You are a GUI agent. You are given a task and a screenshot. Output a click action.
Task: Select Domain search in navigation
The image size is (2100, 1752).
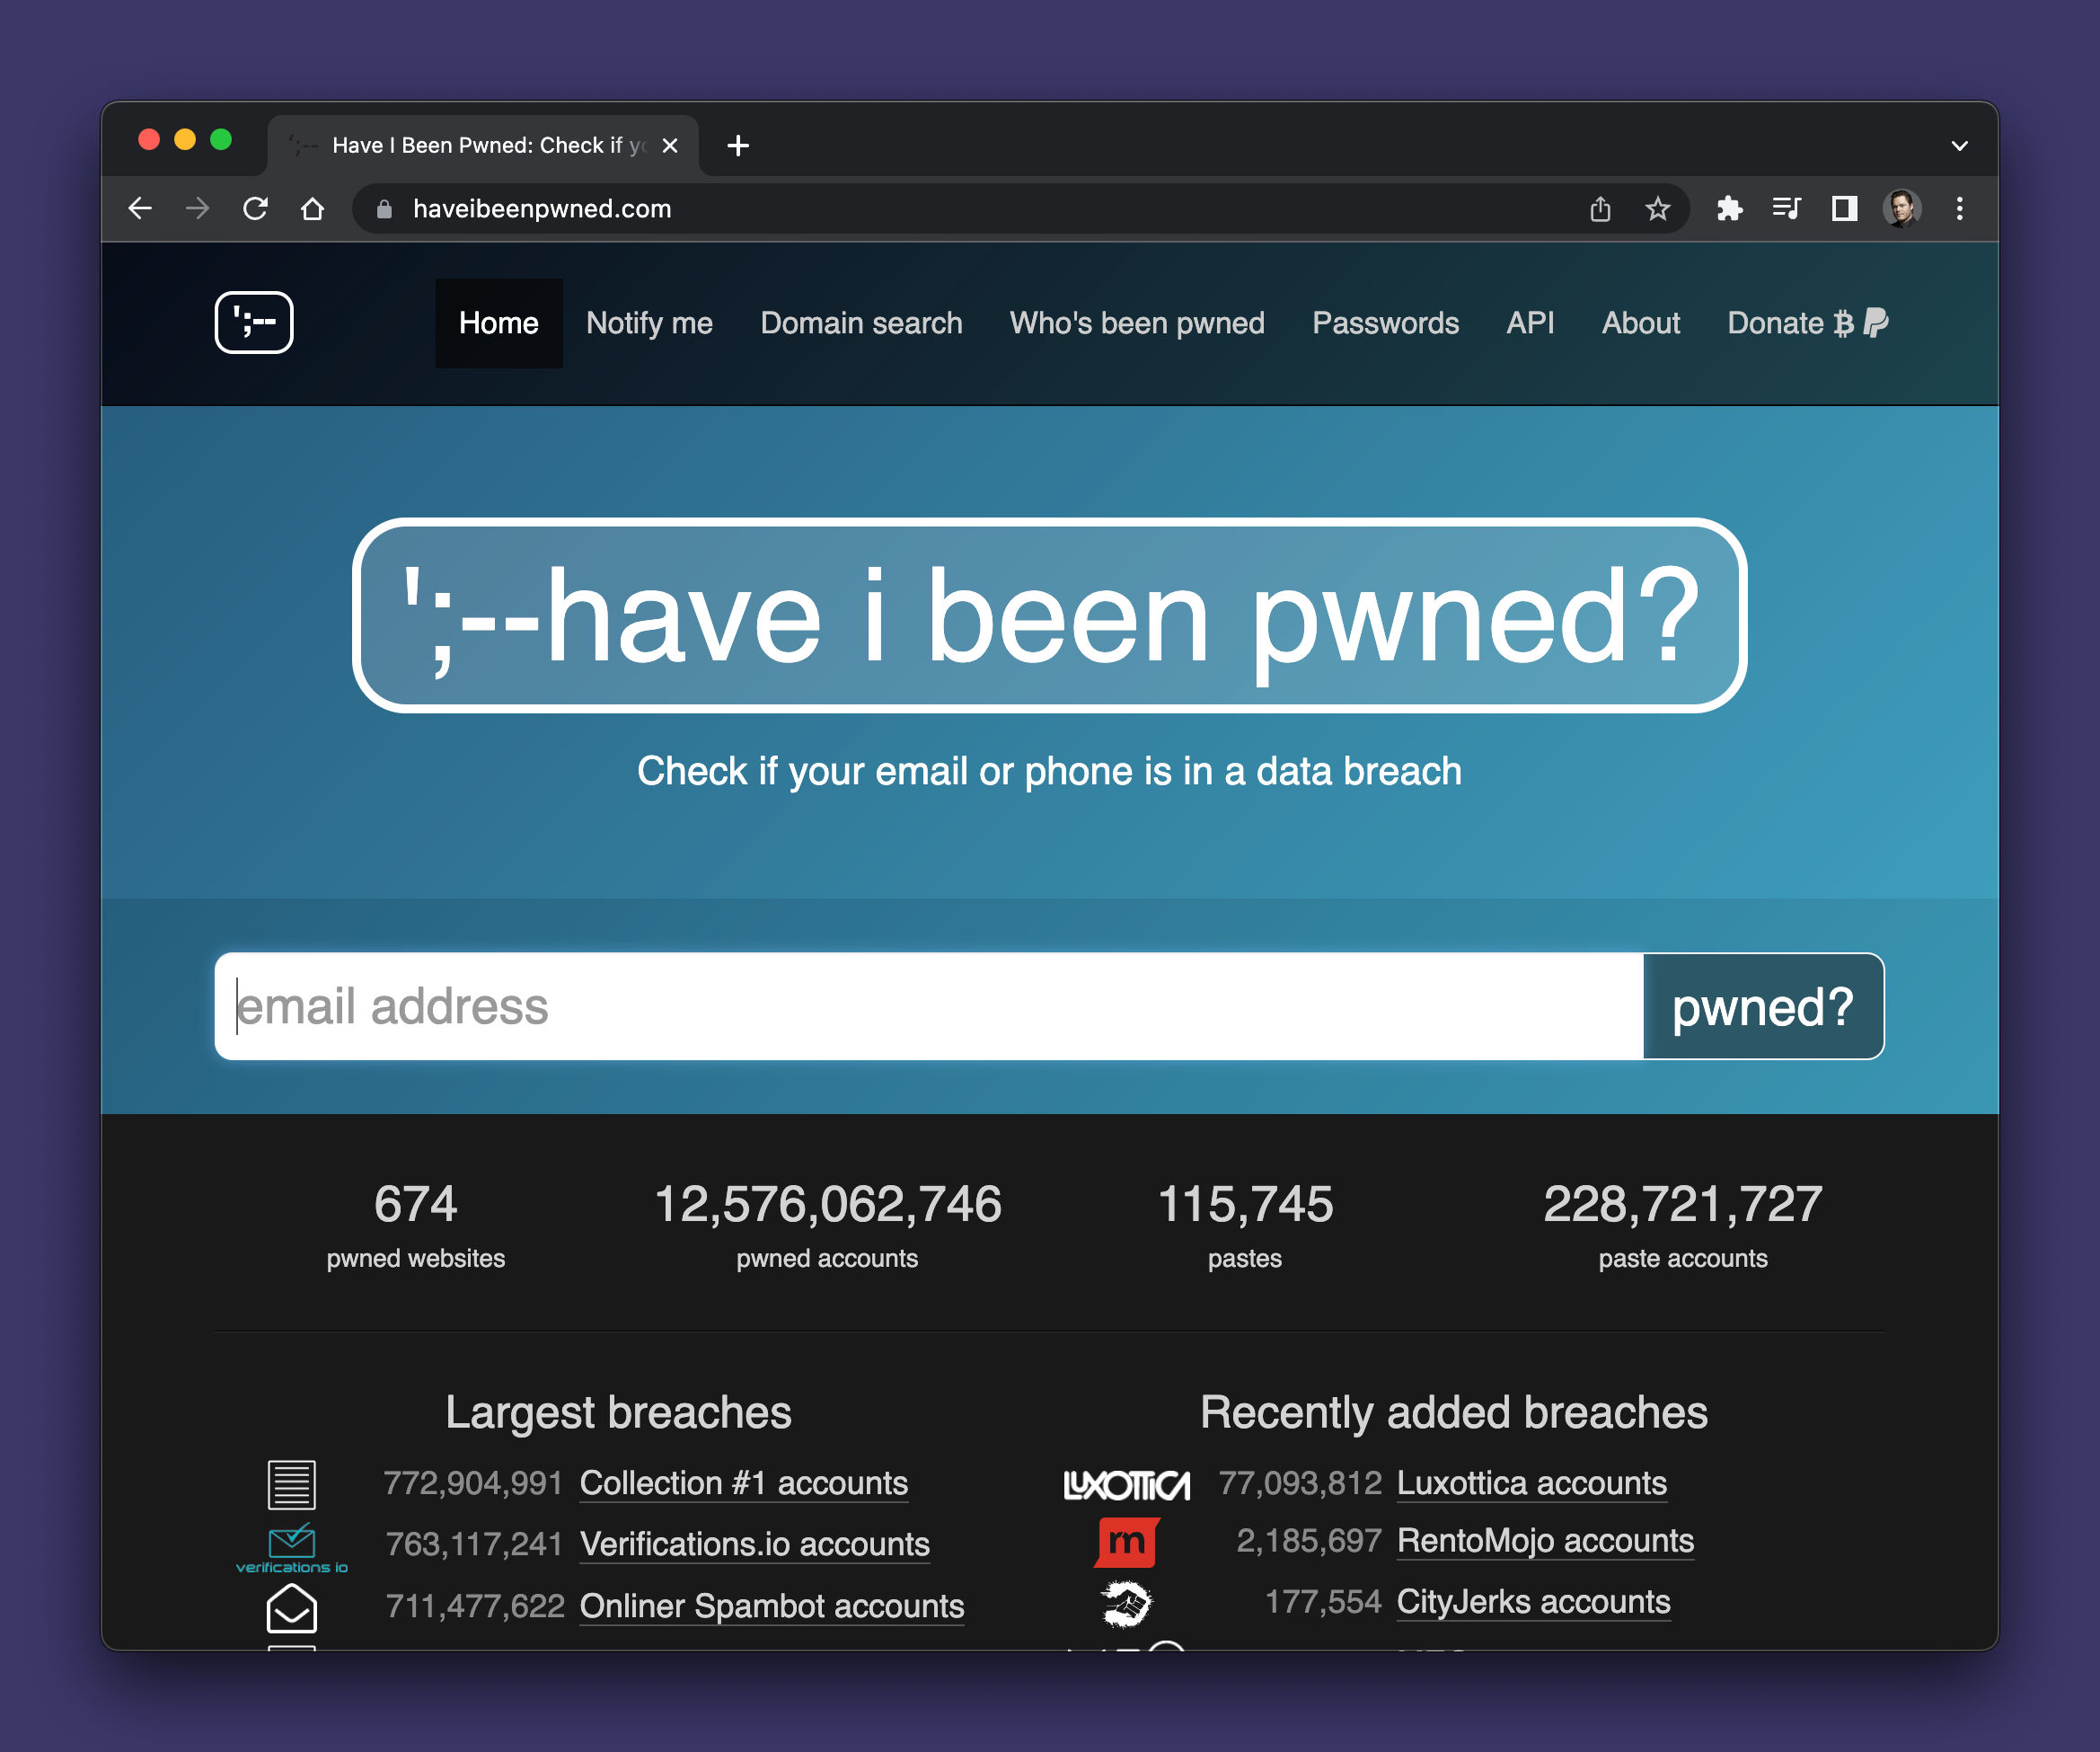861,323
